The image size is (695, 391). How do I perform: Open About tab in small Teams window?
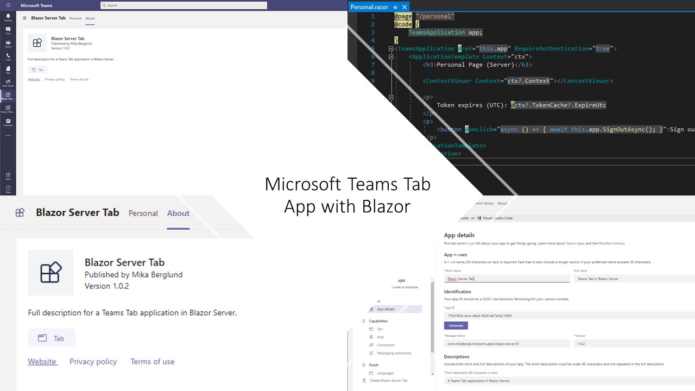(90, 18)
